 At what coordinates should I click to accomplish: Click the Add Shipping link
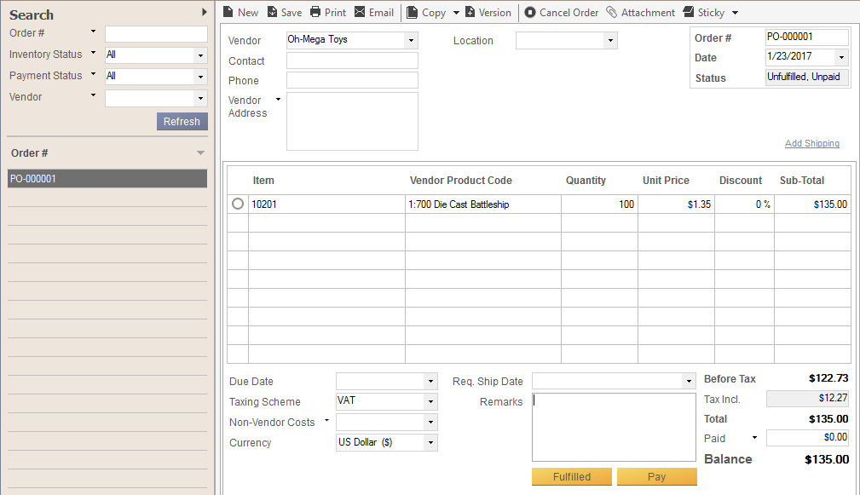(x=811, y=143)
